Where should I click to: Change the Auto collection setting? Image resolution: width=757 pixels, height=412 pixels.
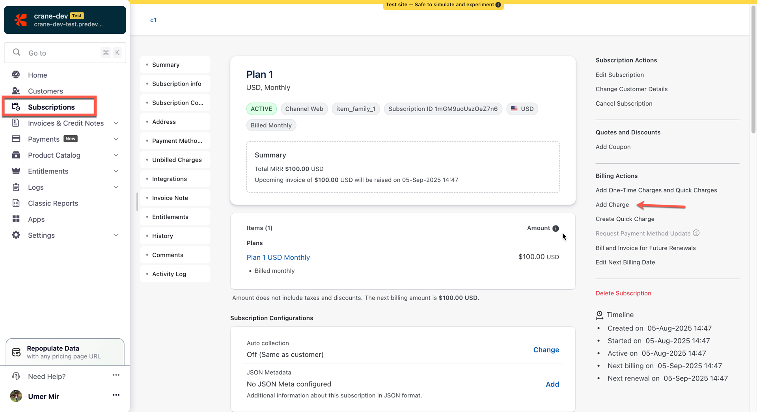[x=546, y=350]
